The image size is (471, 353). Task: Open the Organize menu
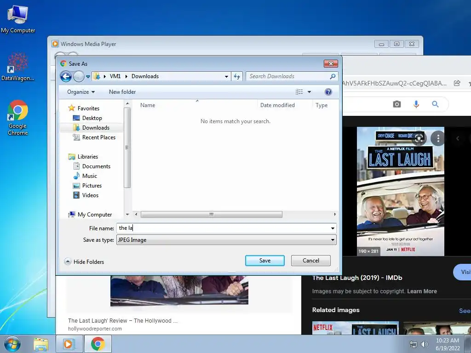[81, 92]
